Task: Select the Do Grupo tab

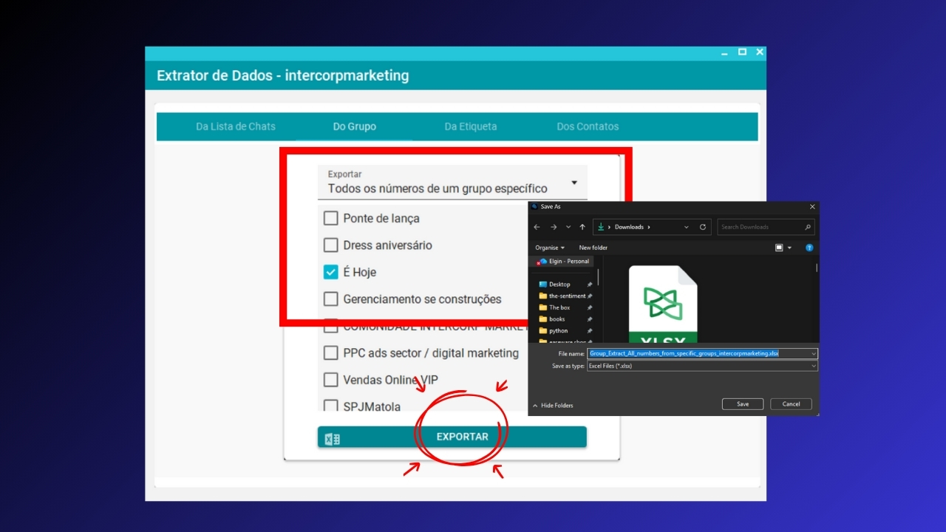Action: point(354,126)
